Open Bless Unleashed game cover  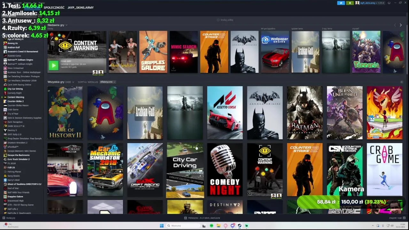coord(344,113)
